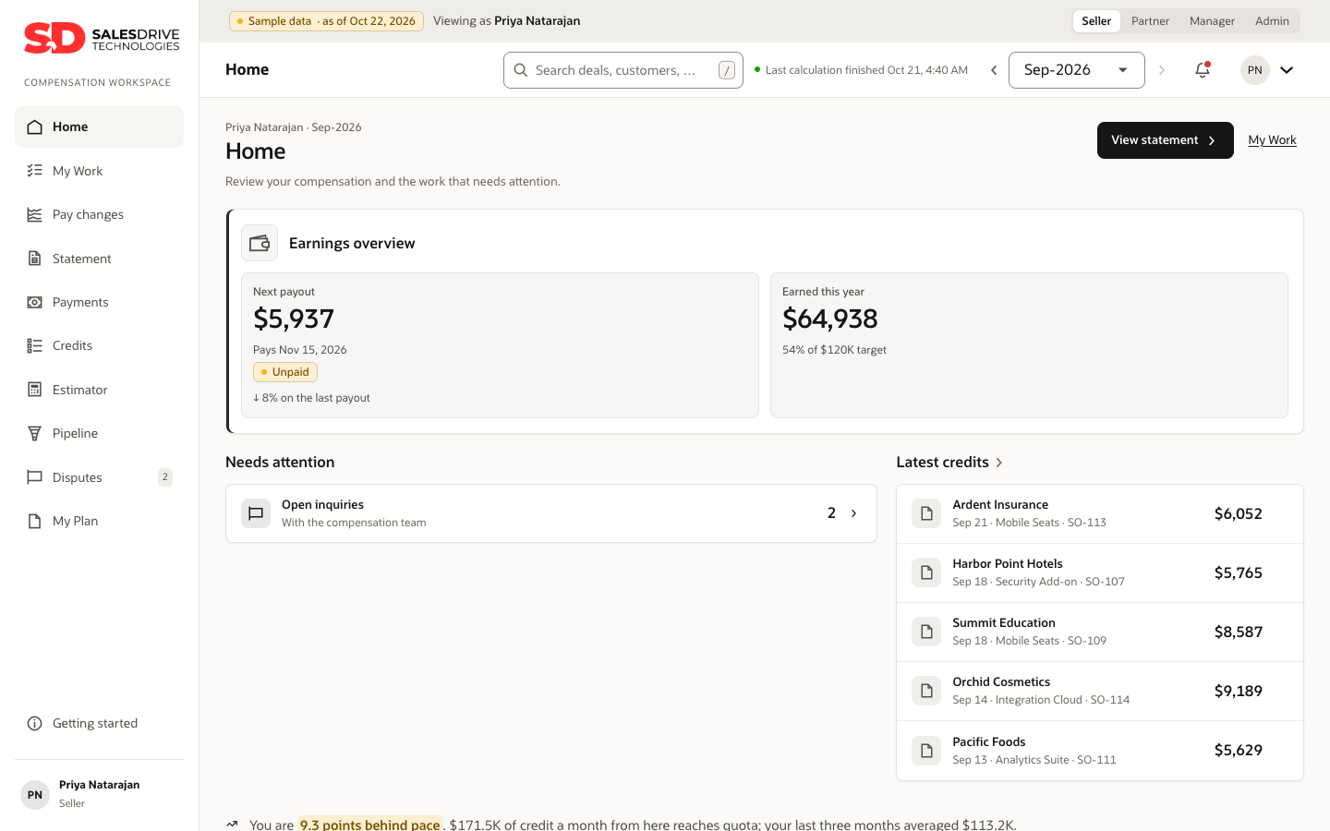
Task: Open My Work in sidebar
Action: point(99,171)
